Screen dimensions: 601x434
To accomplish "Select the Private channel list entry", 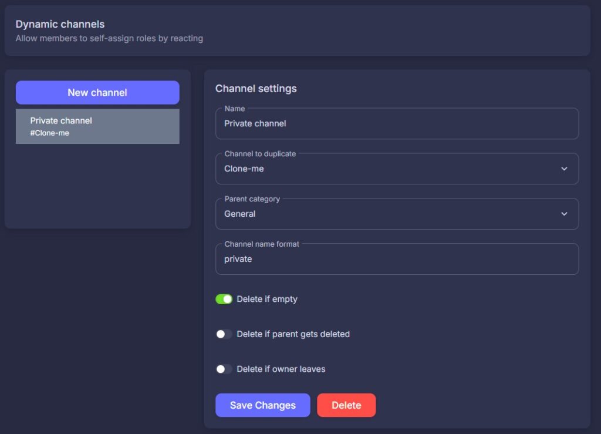I will point(97,126).
